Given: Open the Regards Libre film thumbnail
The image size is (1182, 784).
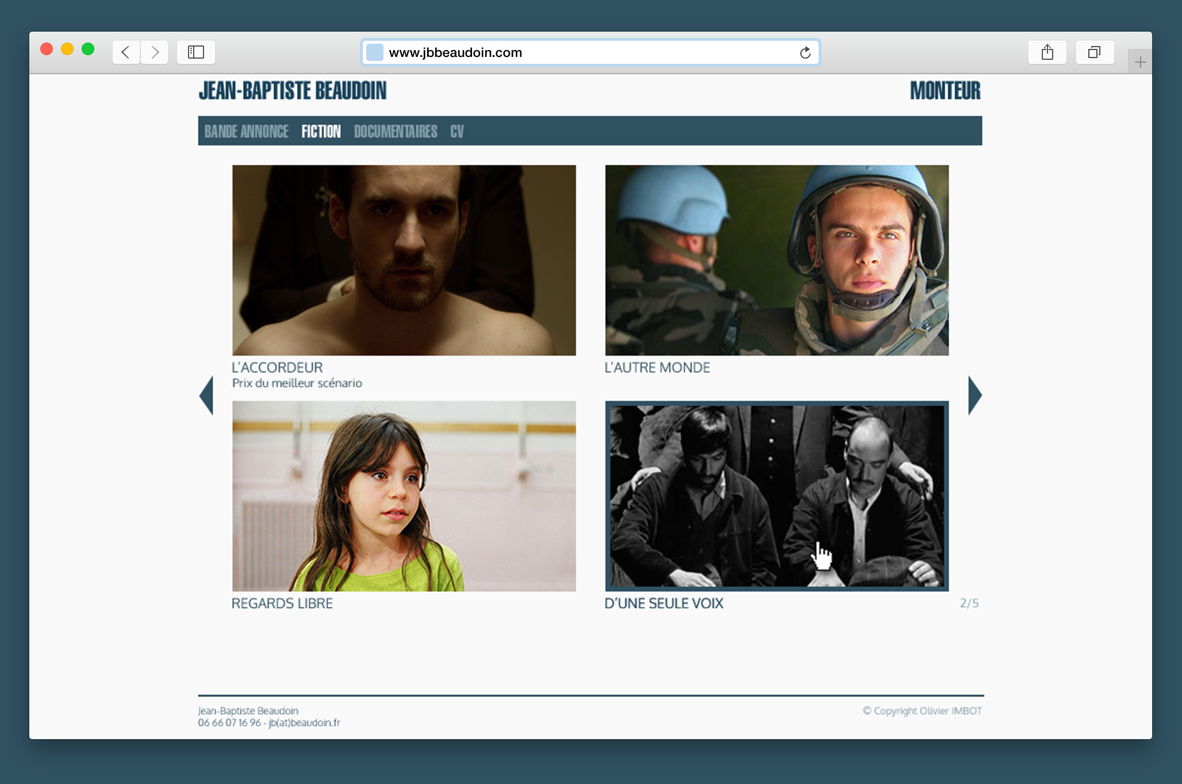Looking at the screenshot, I should tap(404, 496).
